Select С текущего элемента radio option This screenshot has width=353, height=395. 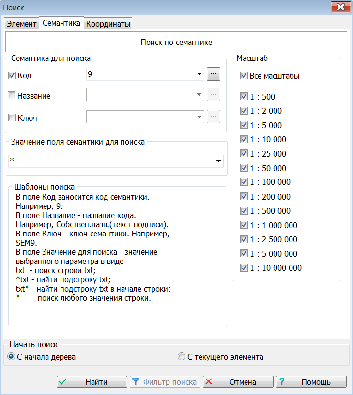[x=181, y=357]
